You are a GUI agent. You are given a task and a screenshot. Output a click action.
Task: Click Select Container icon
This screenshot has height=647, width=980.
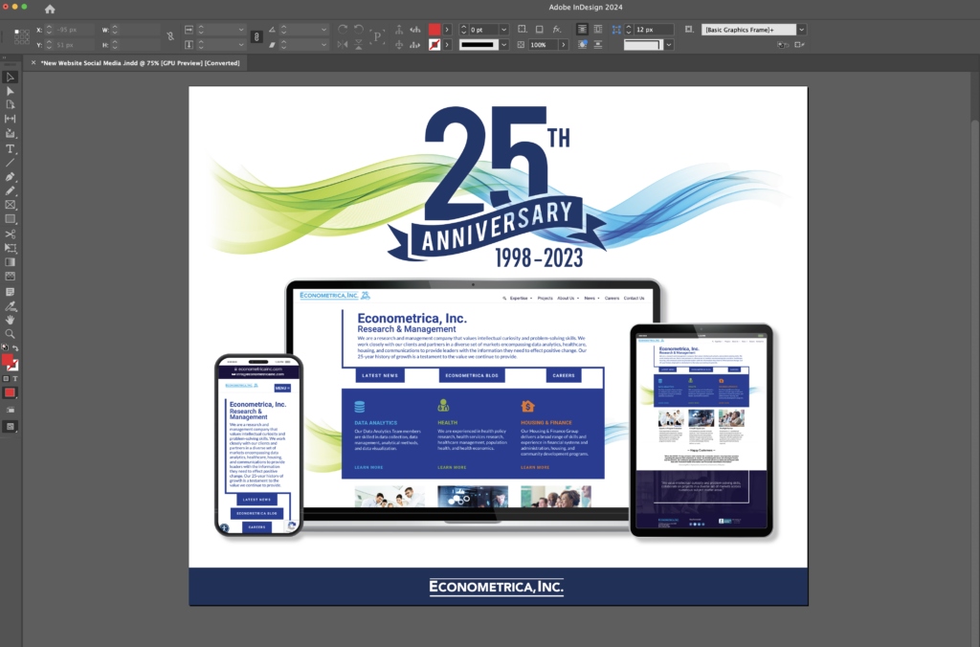399,30
